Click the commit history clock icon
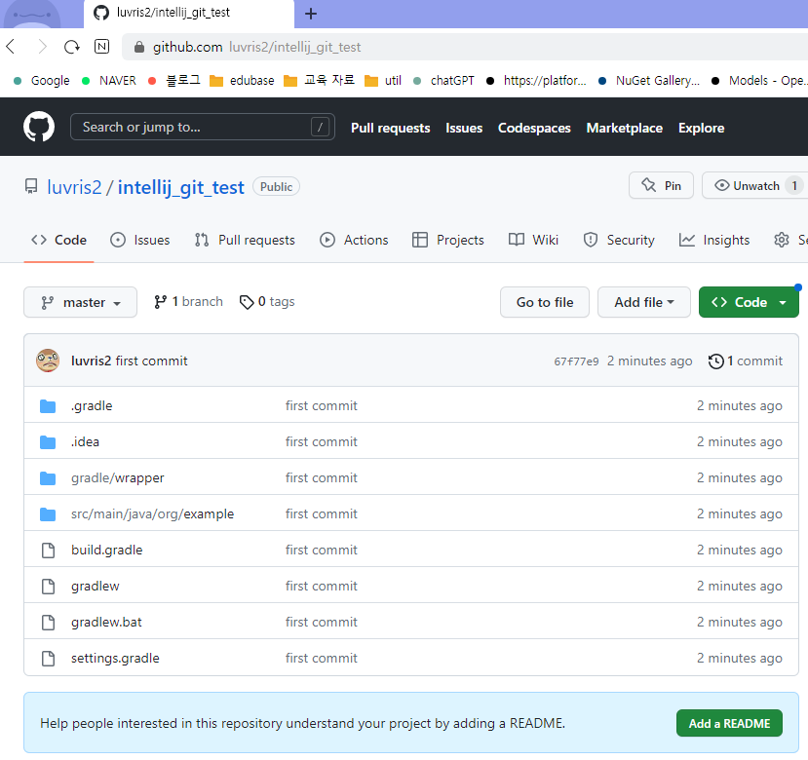This screenshot has width=808, height=760. point(715,361)
